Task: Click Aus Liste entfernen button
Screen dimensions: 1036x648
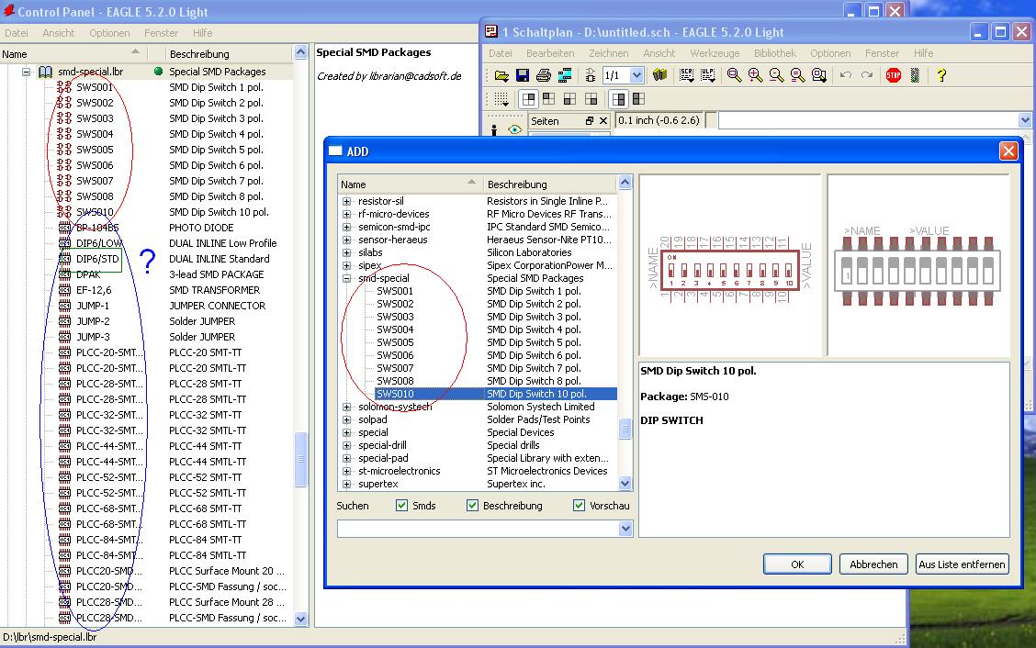Action: pyautogui.click(x=962, y=564)
